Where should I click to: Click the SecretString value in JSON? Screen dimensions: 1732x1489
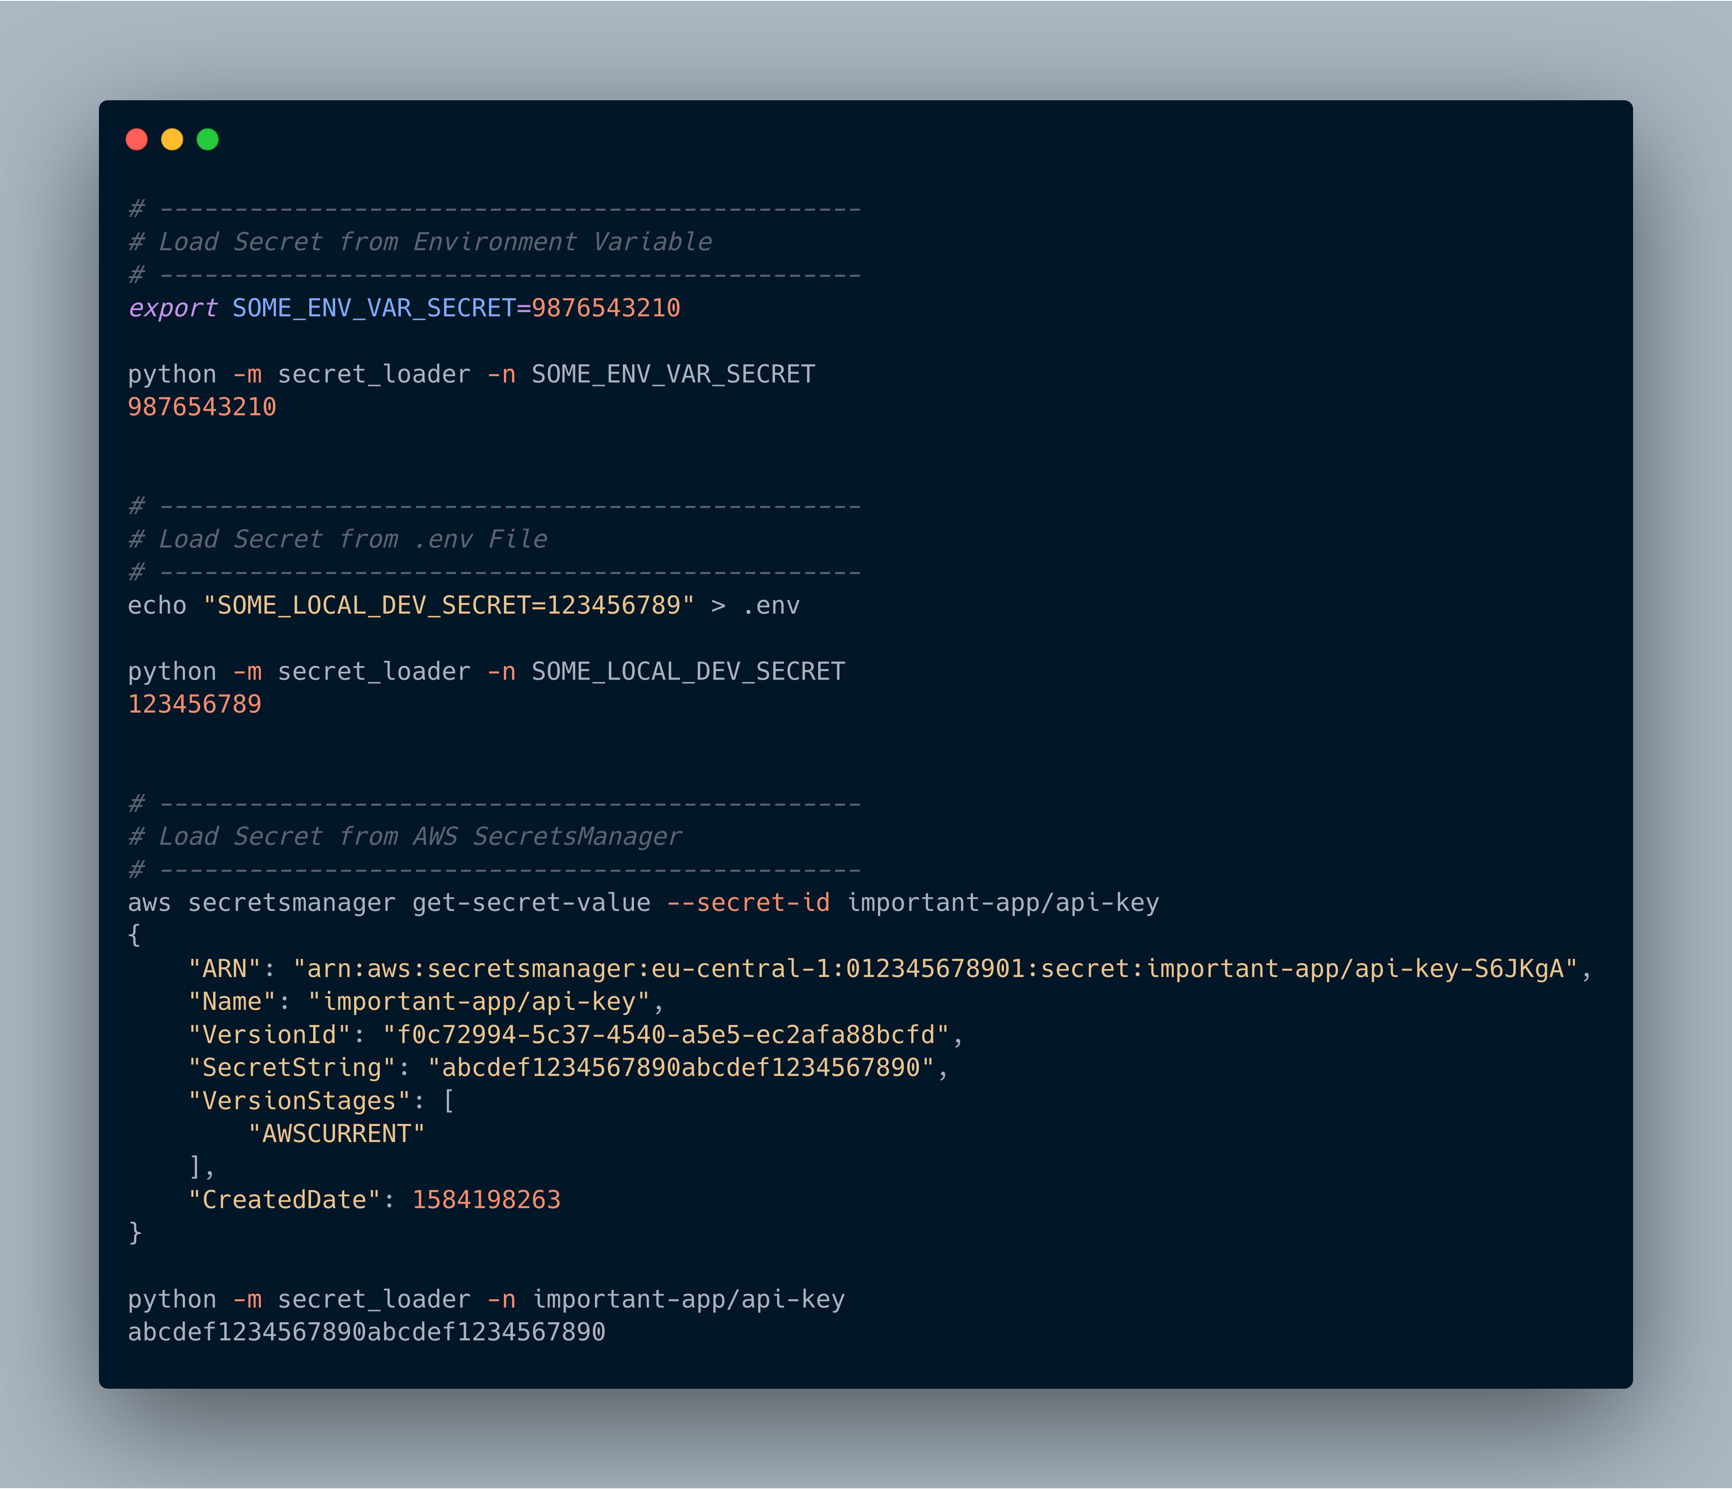coord(681,1068)
